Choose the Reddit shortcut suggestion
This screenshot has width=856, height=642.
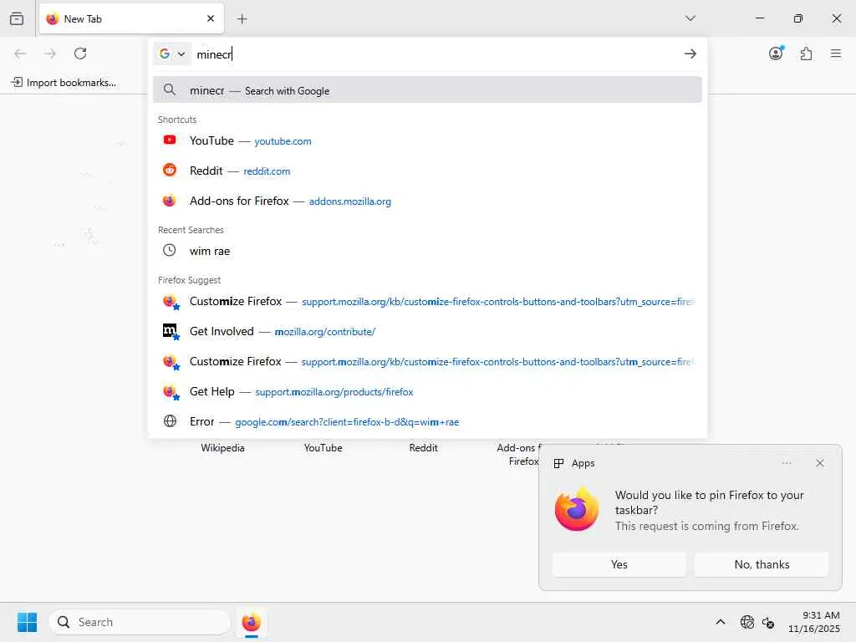pos(427,171)
